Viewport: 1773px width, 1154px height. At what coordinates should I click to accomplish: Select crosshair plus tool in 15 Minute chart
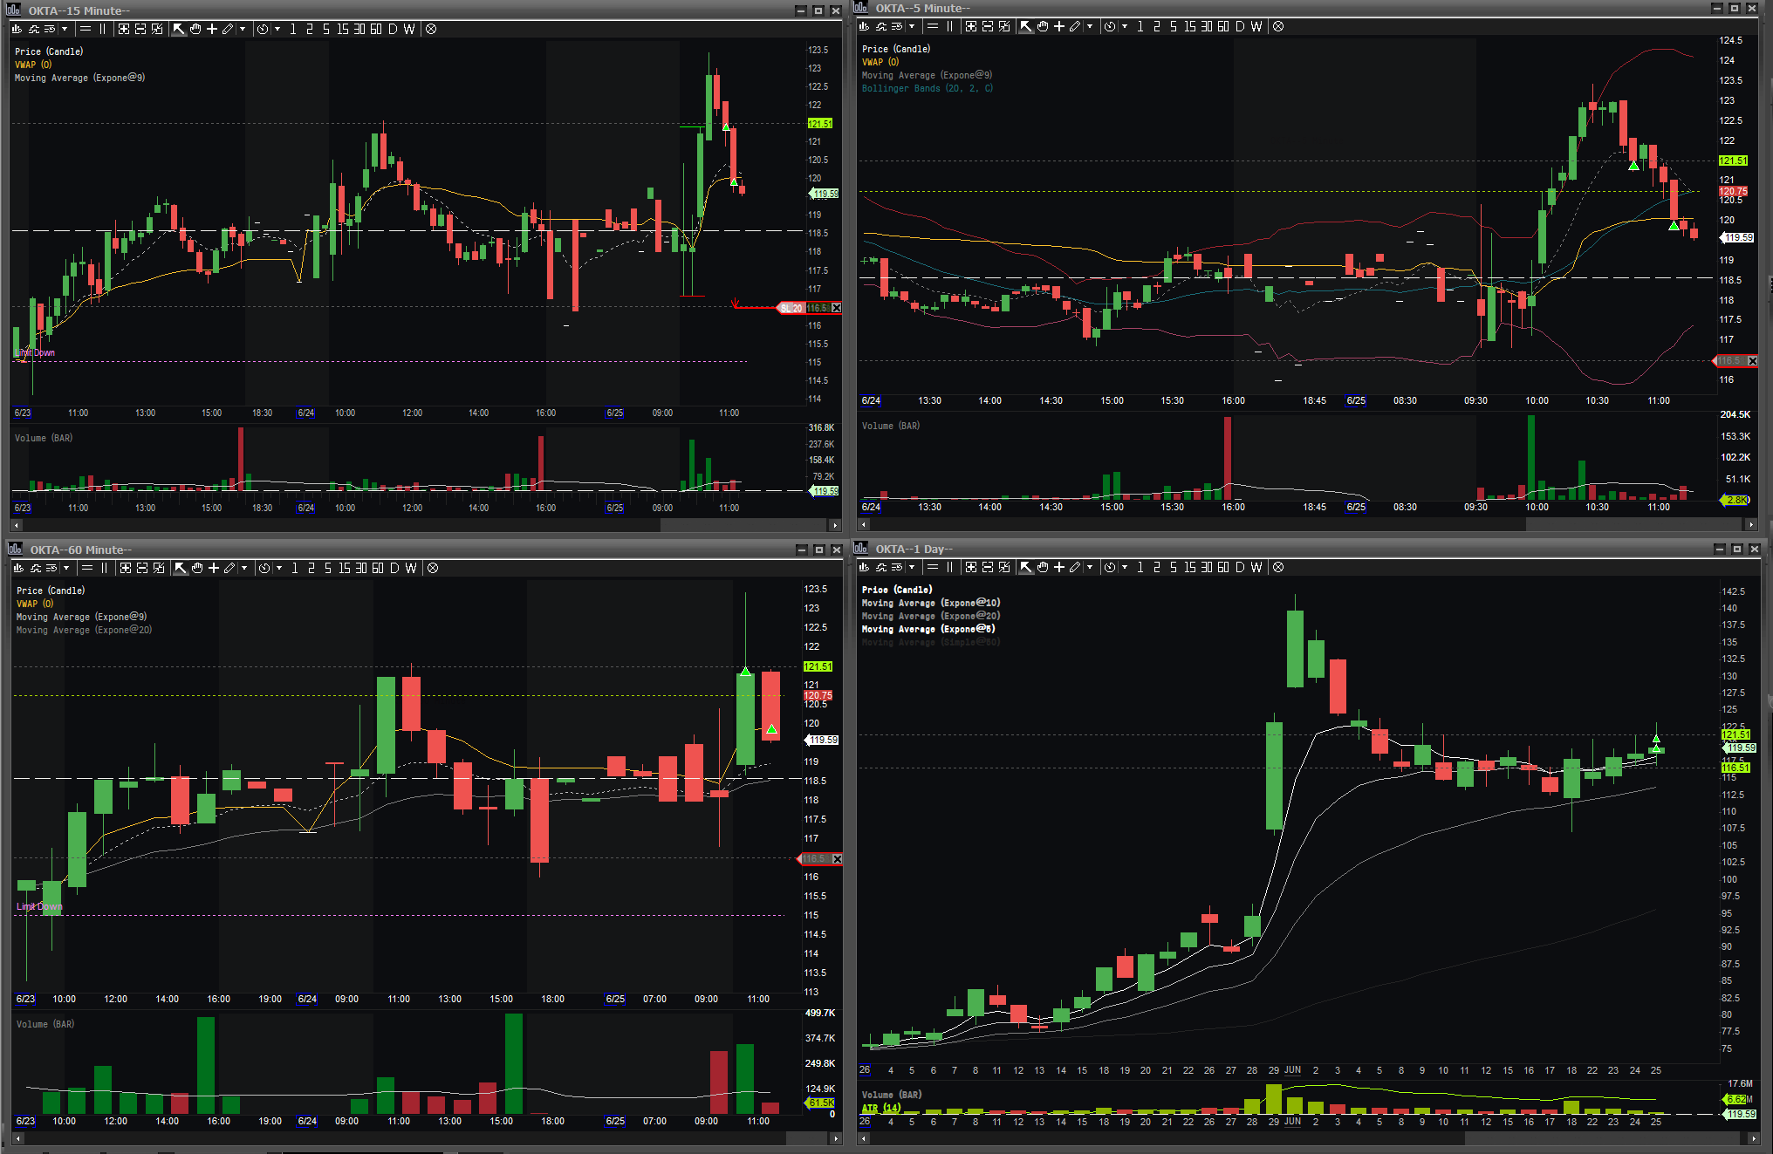point(212,29)
